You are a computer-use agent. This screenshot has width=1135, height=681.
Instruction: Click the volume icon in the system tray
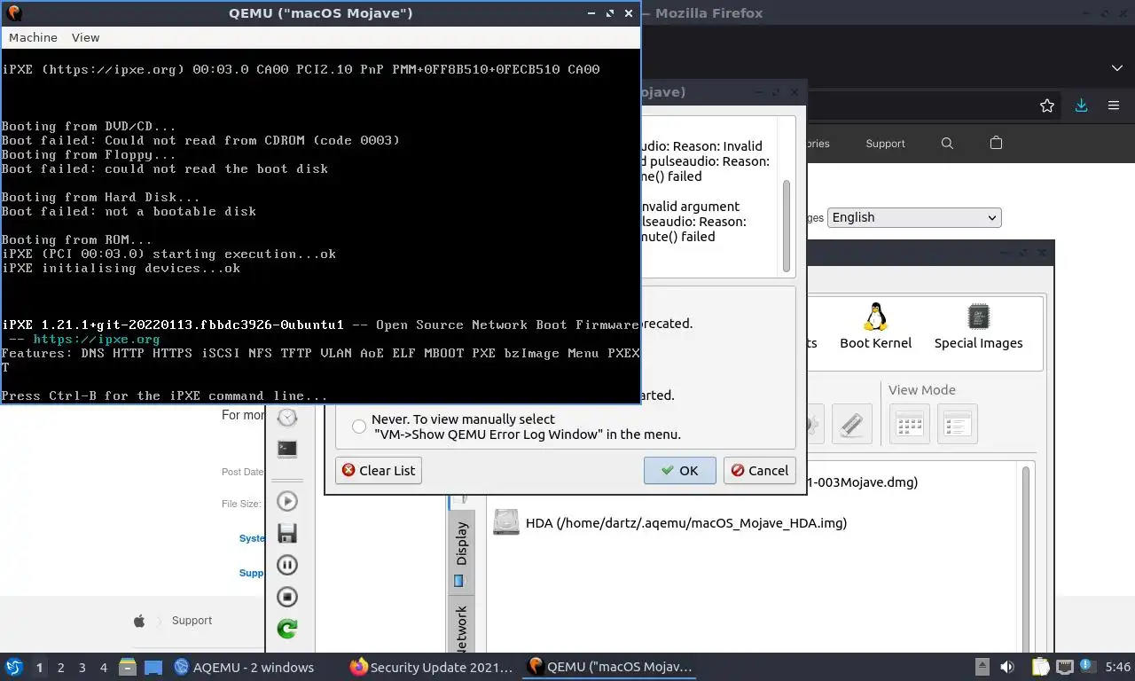pyautogui.click(x=1008, y=667)
